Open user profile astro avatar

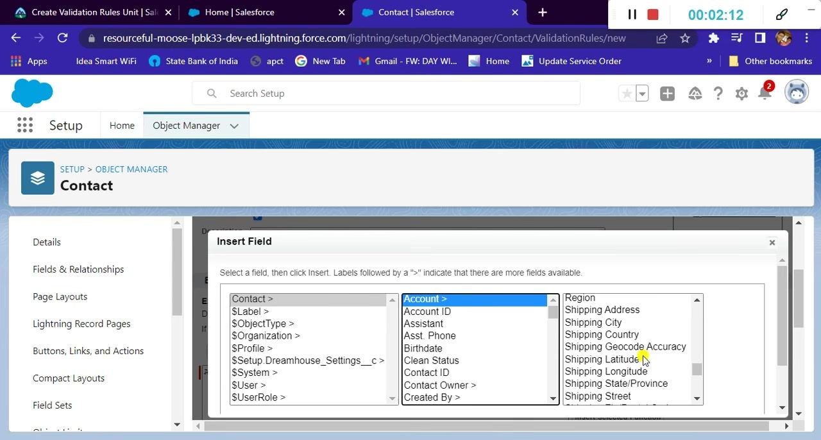tap(797, 93)
